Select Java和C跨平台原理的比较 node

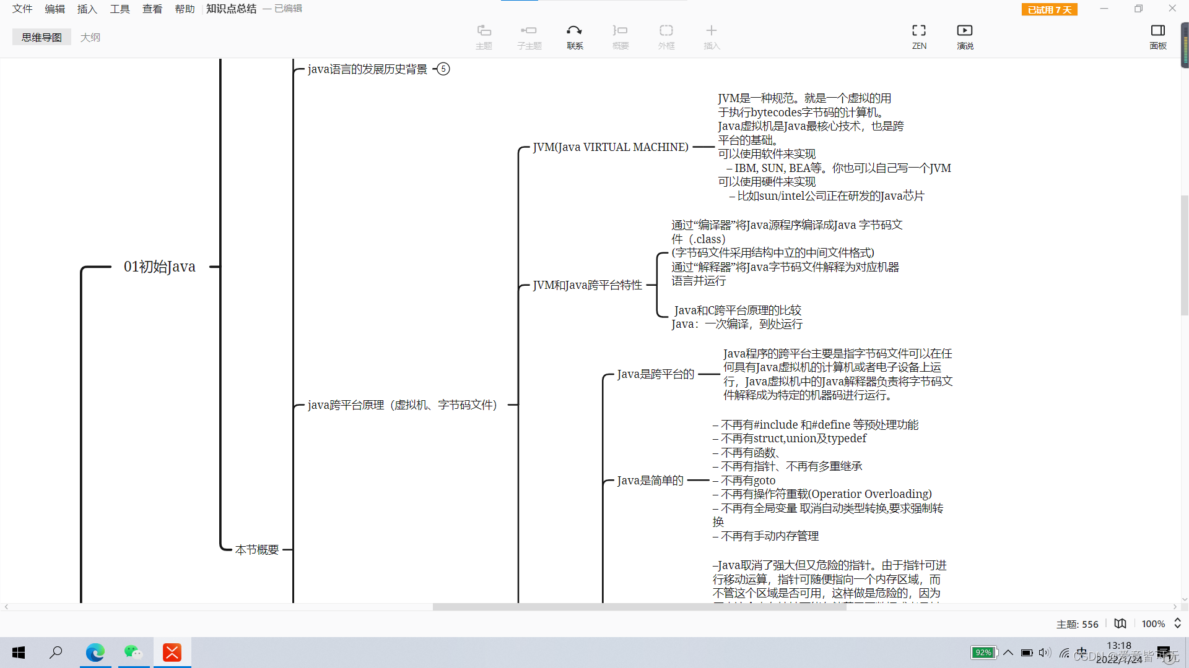(737, 317)
